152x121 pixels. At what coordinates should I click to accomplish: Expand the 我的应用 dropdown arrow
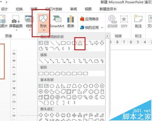click(x=102, y=28)
